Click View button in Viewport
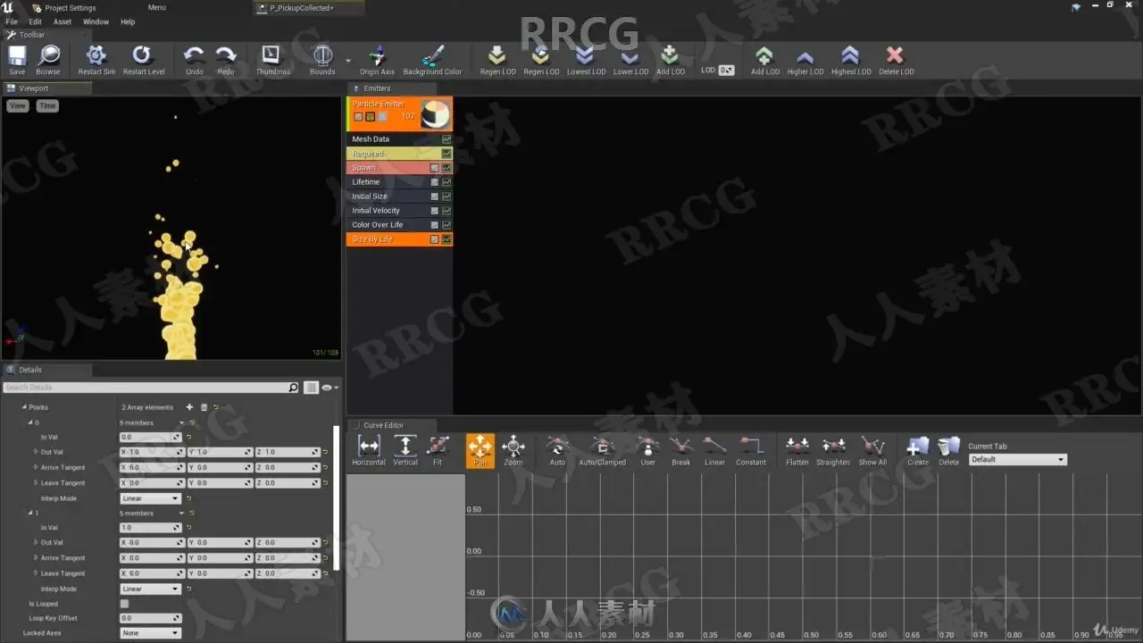This screenshot has height=643, width=1143. coord(18,105)
